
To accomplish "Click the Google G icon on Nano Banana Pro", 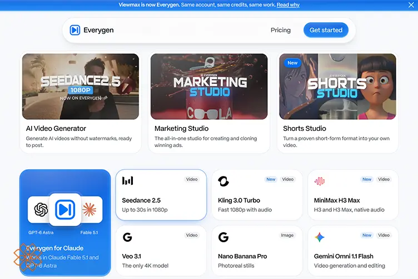I will [223, 237].
